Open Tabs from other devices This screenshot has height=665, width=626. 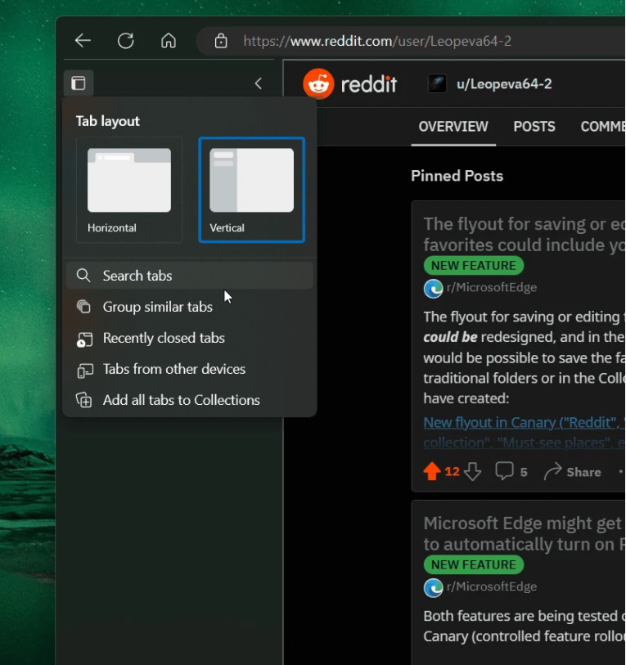coord(190,369)
